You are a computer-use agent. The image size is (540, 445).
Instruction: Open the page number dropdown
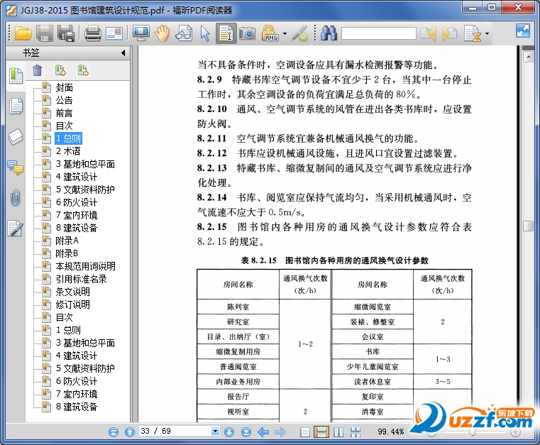[216, 432]
